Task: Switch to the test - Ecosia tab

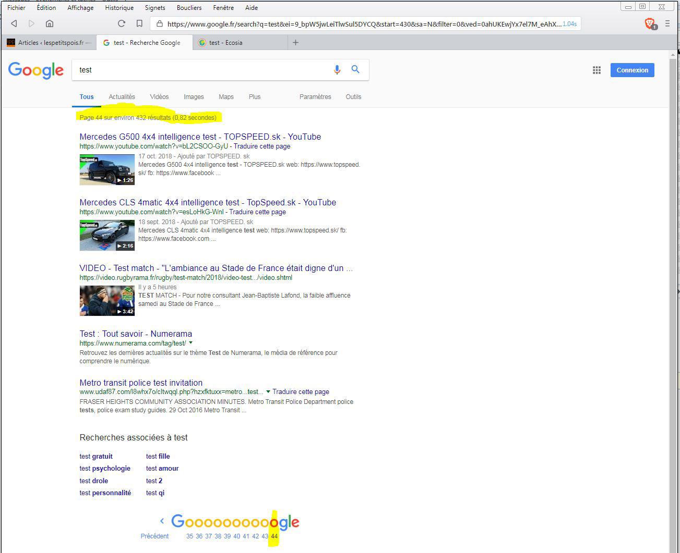Action: click(x=225, y=43)
